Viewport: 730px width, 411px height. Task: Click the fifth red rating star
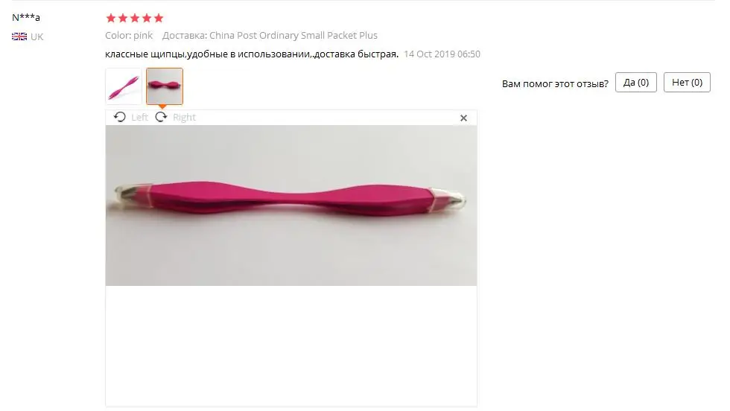click(x=159, y=18)
